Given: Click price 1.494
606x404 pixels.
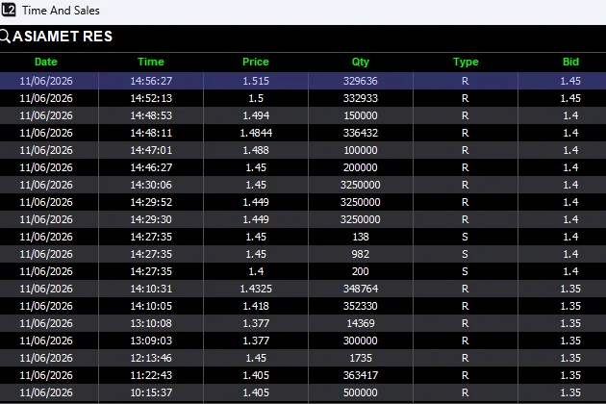Looking at the screenshot, I should [x=256, y=115].
